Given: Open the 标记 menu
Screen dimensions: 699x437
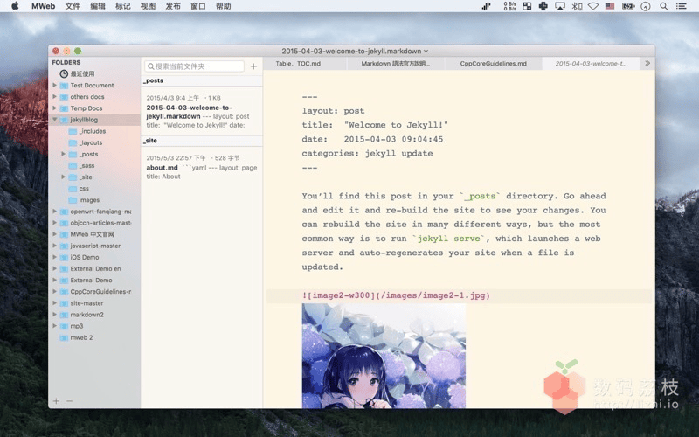Looking at the screenshot, I should (x=122, y=6).
